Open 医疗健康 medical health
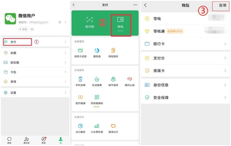231x146 pixels. tap(80, 100)
